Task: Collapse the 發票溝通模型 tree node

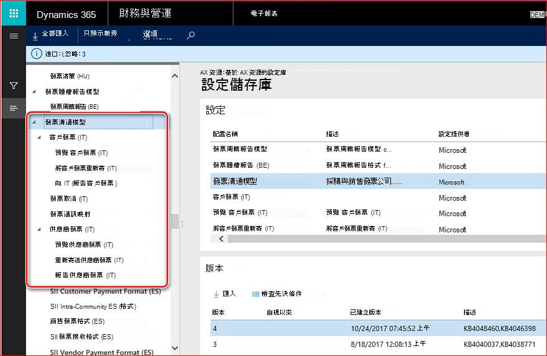Action: [x=34, y=122]
